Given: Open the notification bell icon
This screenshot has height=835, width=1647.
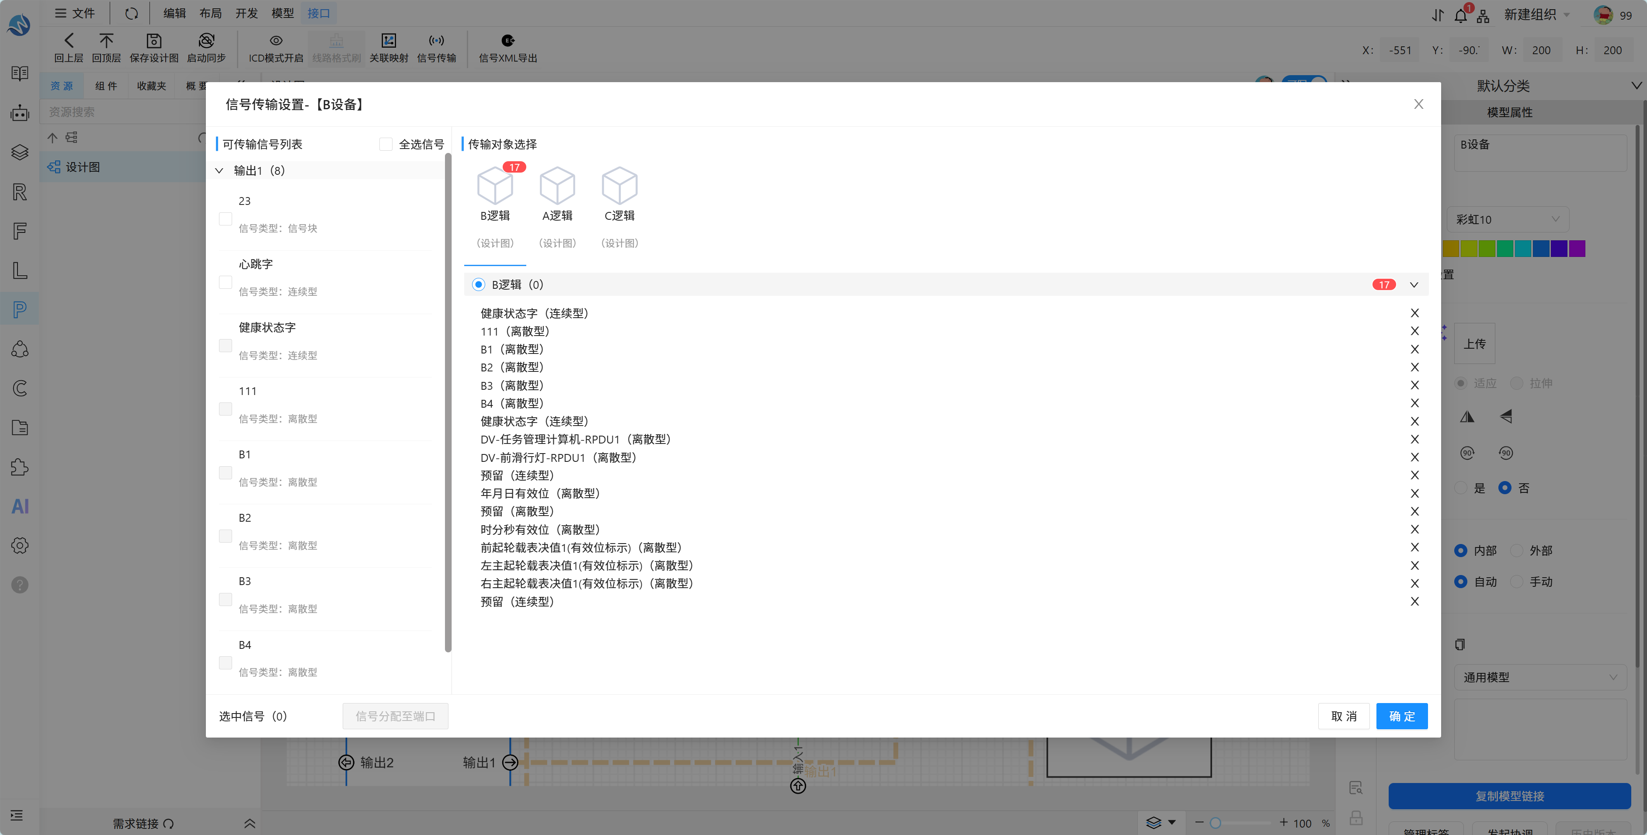Looking at the screenshot, I should click(x=1460, y=15).
